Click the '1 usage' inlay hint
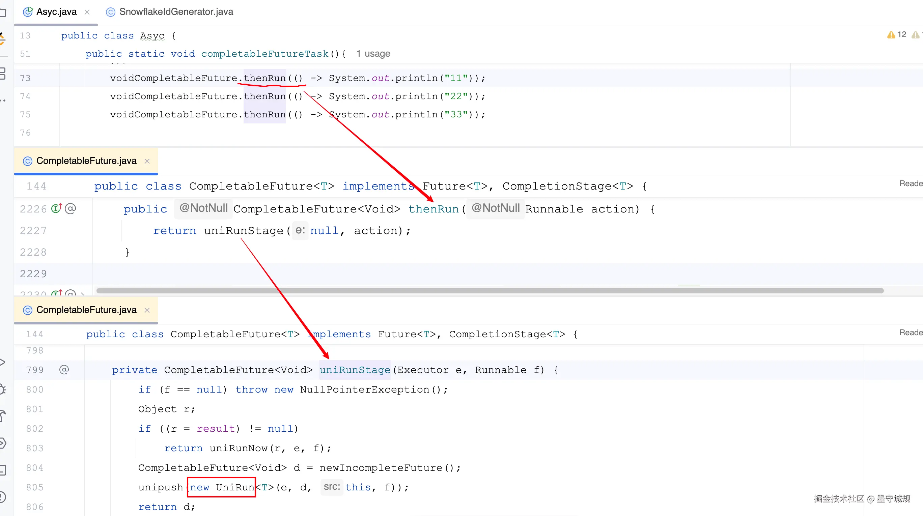This screenshot has height=516, width=923. pyautogui.click(x=373, y=54)
